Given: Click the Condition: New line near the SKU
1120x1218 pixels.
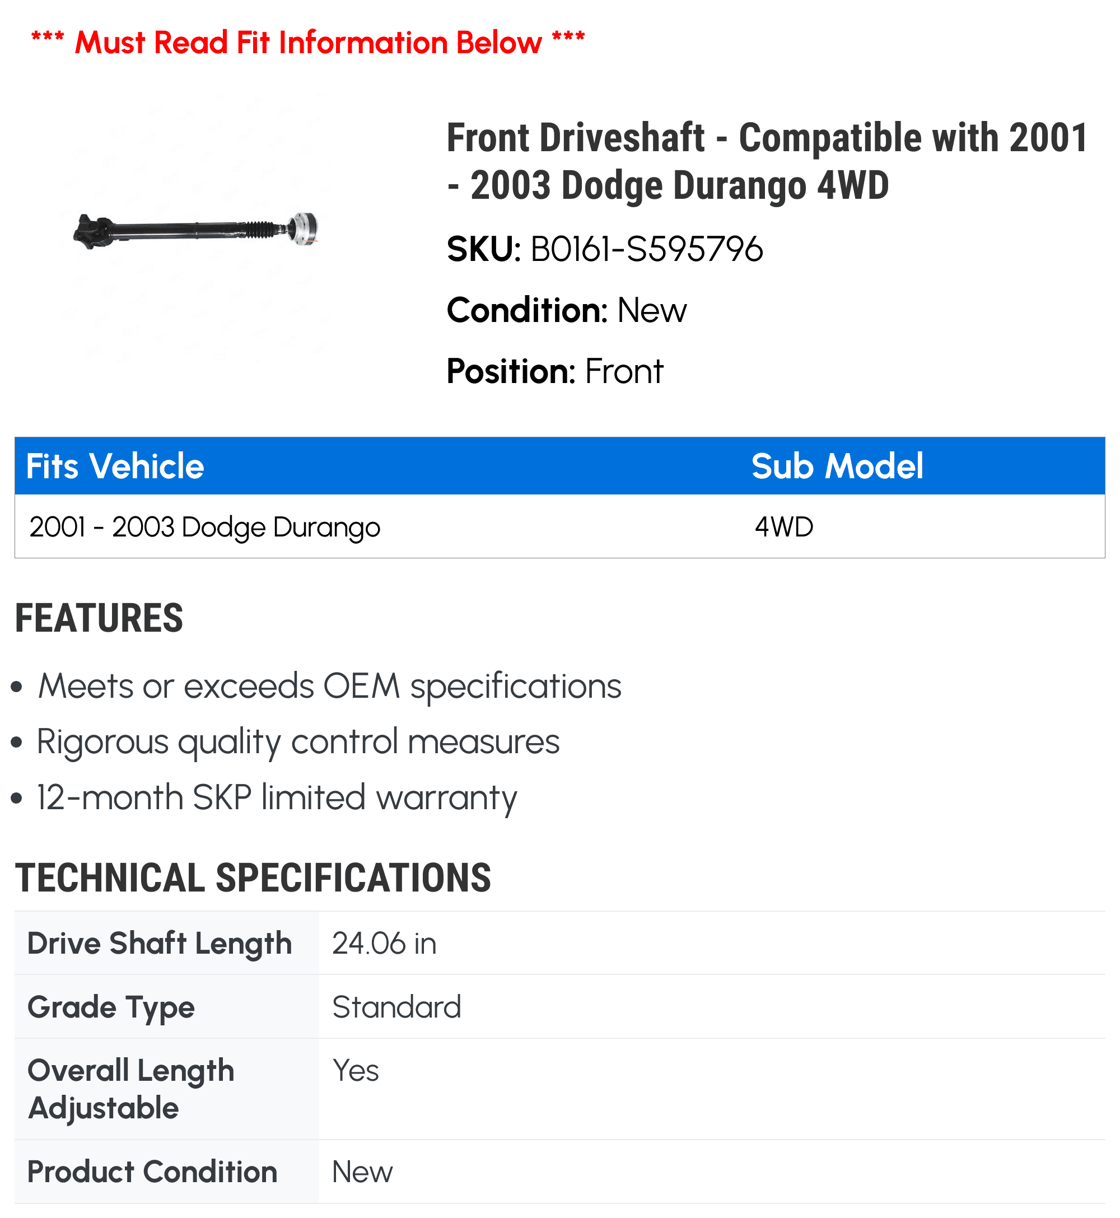Looking at the screenshot, I should [x=567, y=310].
